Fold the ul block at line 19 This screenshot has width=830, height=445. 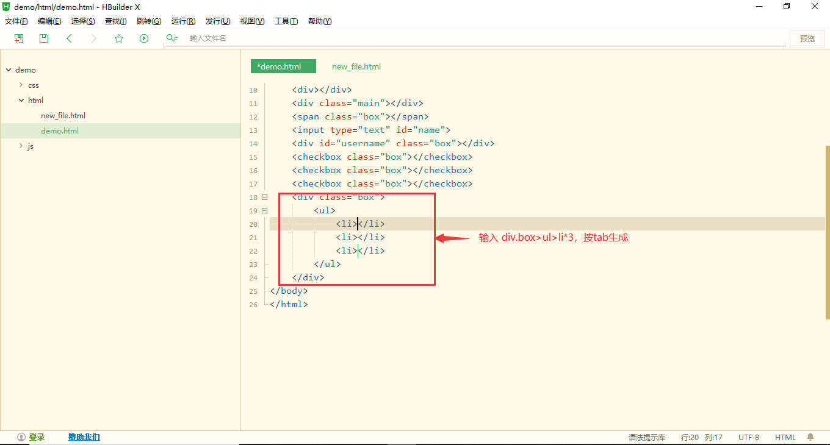(x=264, y=210)
